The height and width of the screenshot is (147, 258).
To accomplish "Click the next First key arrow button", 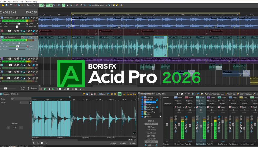I will (21, 128).
